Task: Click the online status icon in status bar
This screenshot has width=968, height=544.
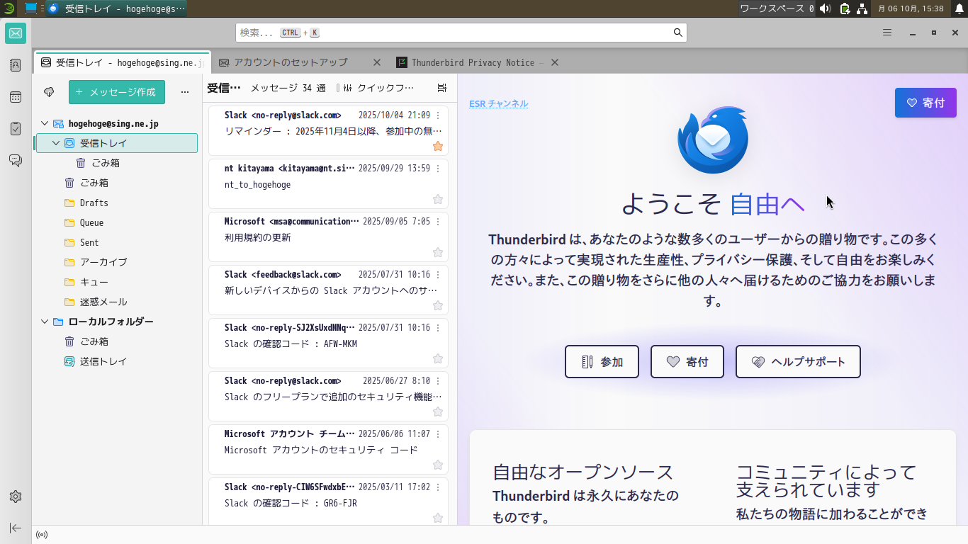Action: [x=42, y=535]
